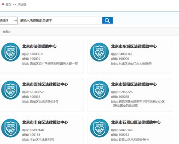Go to 首页 breadcrumb link
Screen dimensions: 179x144
[x=8, y=4]
